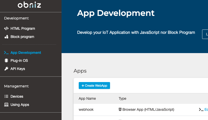Select the webhook app name
This screenshot has width=208, height=120.
coord(86,109)
